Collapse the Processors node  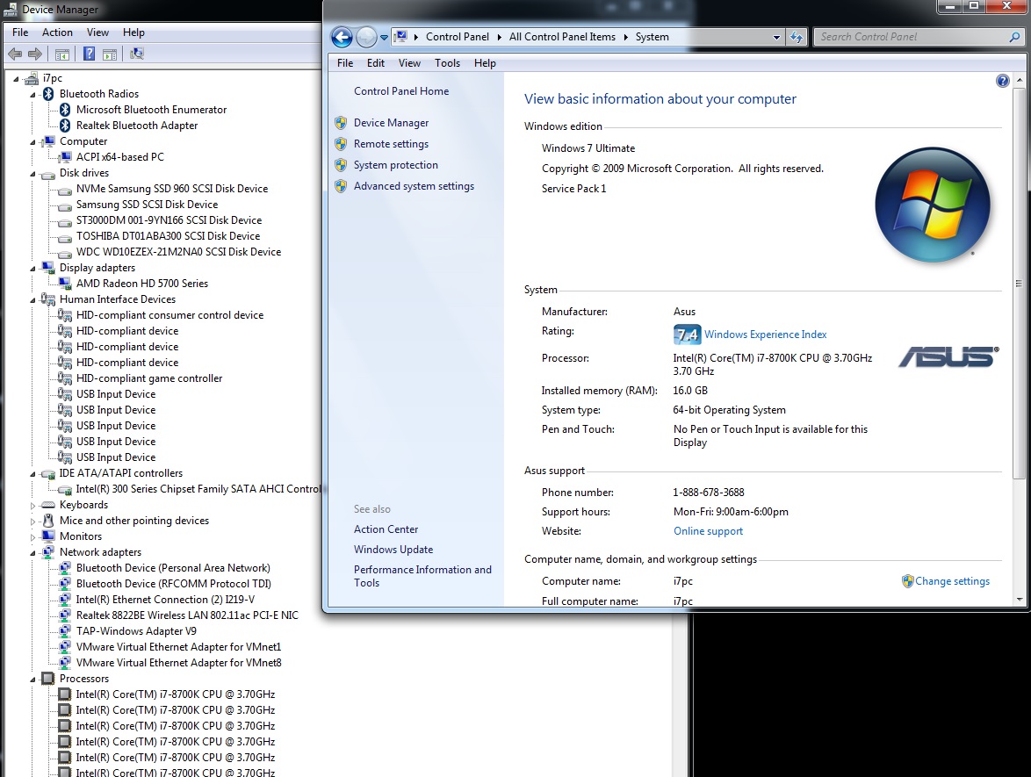(x=32, y=679)
